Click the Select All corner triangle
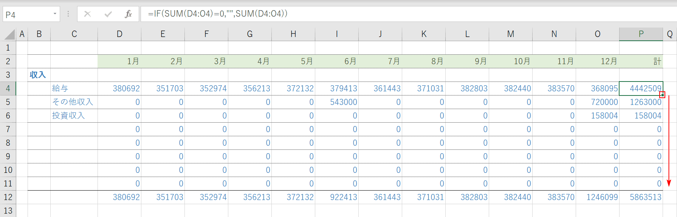 [x=9, y=34]
